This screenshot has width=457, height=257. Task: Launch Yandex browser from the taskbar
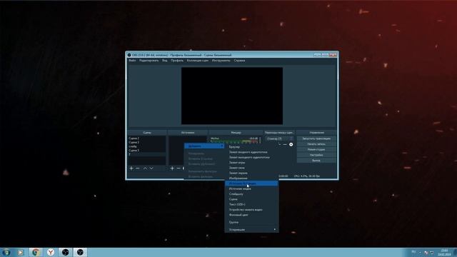51,252
